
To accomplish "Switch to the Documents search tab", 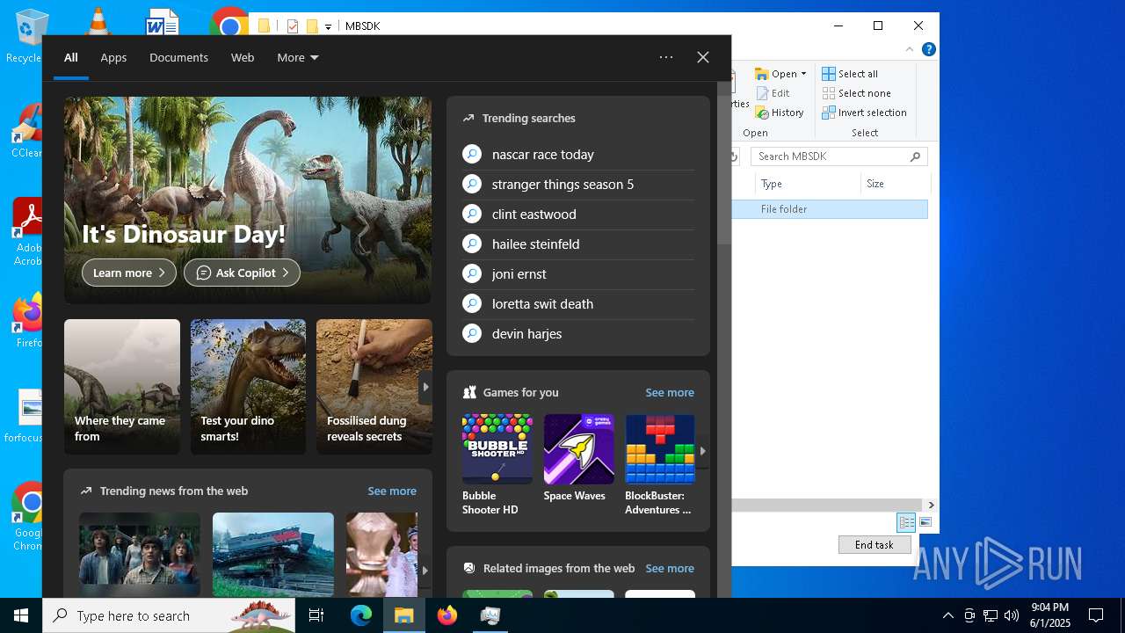I will [x=178, y=57].
